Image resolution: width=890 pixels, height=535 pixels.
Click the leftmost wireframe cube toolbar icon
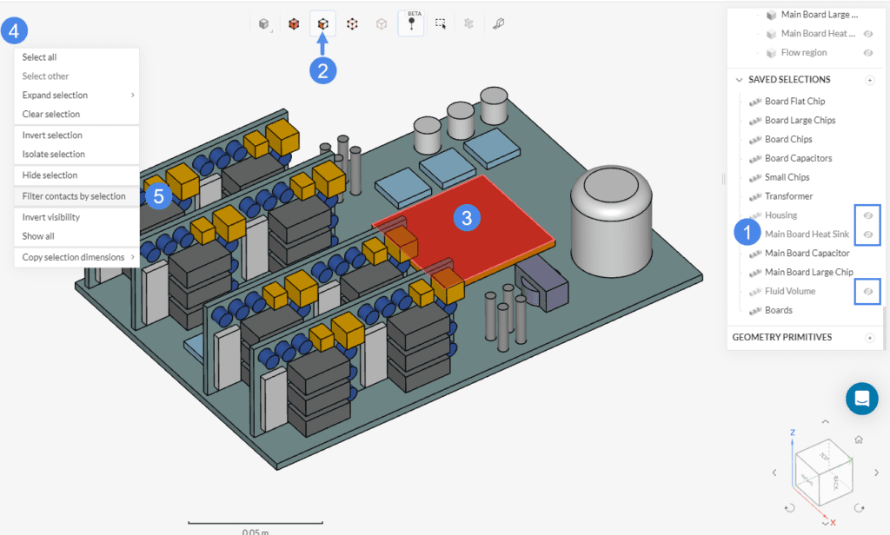(x=263, y=23)
